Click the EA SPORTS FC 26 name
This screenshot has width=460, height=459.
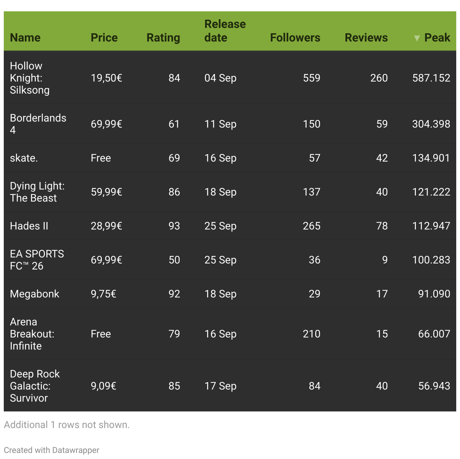pyautogui.click(x=37, y=260)
